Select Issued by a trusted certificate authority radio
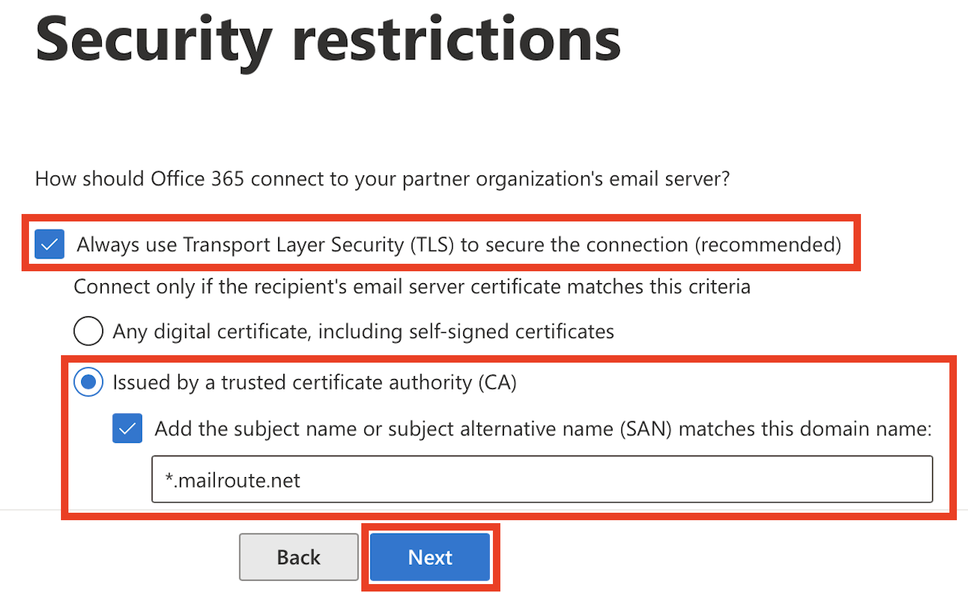Screen dimensions: 968x593 [88, 383]
